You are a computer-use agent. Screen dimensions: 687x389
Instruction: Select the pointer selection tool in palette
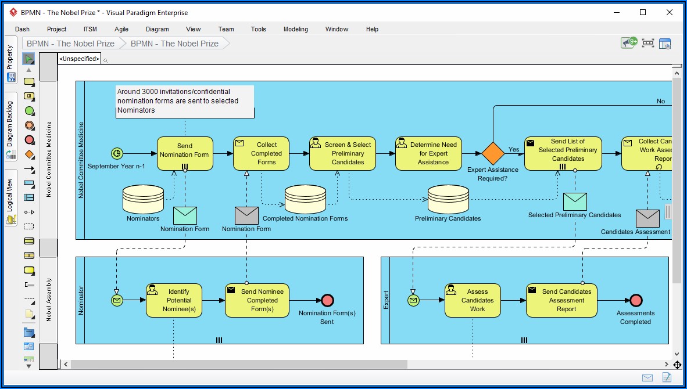[29, 59]
